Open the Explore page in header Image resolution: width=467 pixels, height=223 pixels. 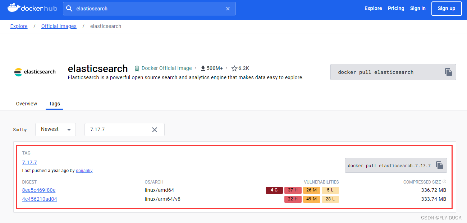pyautogui.click(x=373, y=8)
